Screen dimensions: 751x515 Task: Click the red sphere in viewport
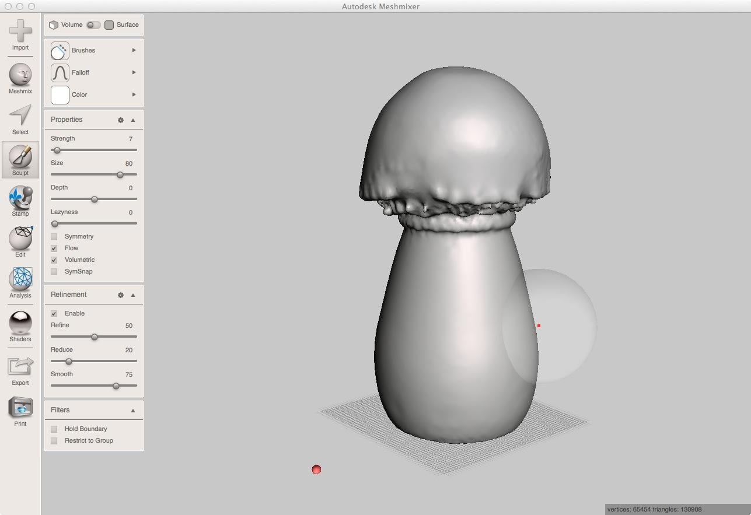316,470
